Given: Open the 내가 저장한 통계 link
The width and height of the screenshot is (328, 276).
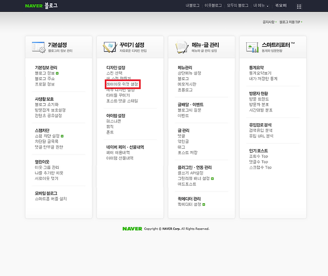Looking at the screenshot, I should [x=263, y=79].
